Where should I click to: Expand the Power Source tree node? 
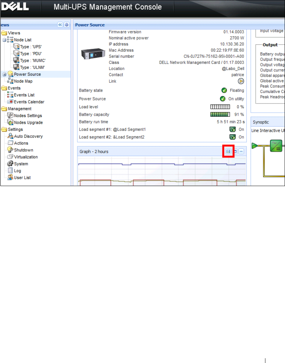(x=4, y=74)
